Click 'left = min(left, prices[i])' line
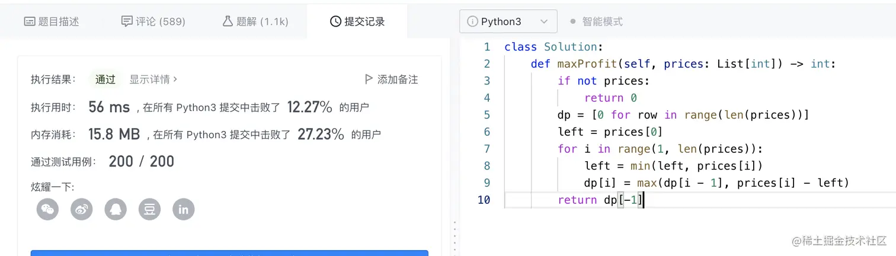Screen dimensions: 896x256 pyautogui.click(x=674, y=166)
